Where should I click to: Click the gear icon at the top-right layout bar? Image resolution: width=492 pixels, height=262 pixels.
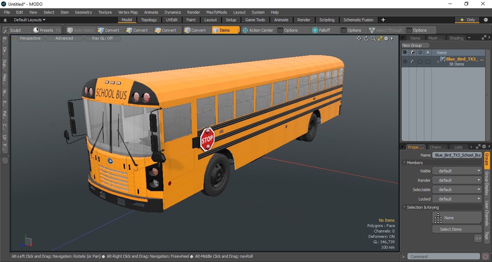point(486,20)
